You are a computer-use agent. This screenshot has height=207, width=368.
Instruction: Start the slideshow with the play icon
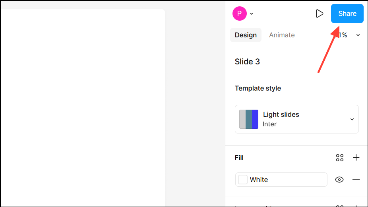[319, 14]
